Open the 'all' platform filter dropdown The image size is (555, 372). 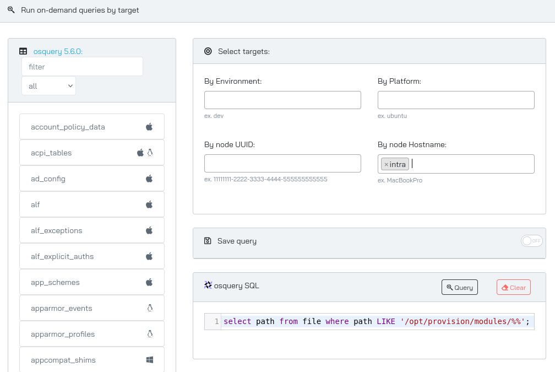[49, 86]
